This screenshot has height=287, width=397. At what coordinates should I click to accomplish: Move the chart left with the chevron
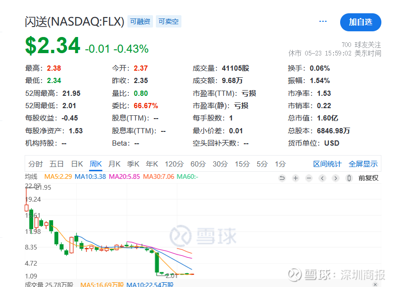[322, 178]
